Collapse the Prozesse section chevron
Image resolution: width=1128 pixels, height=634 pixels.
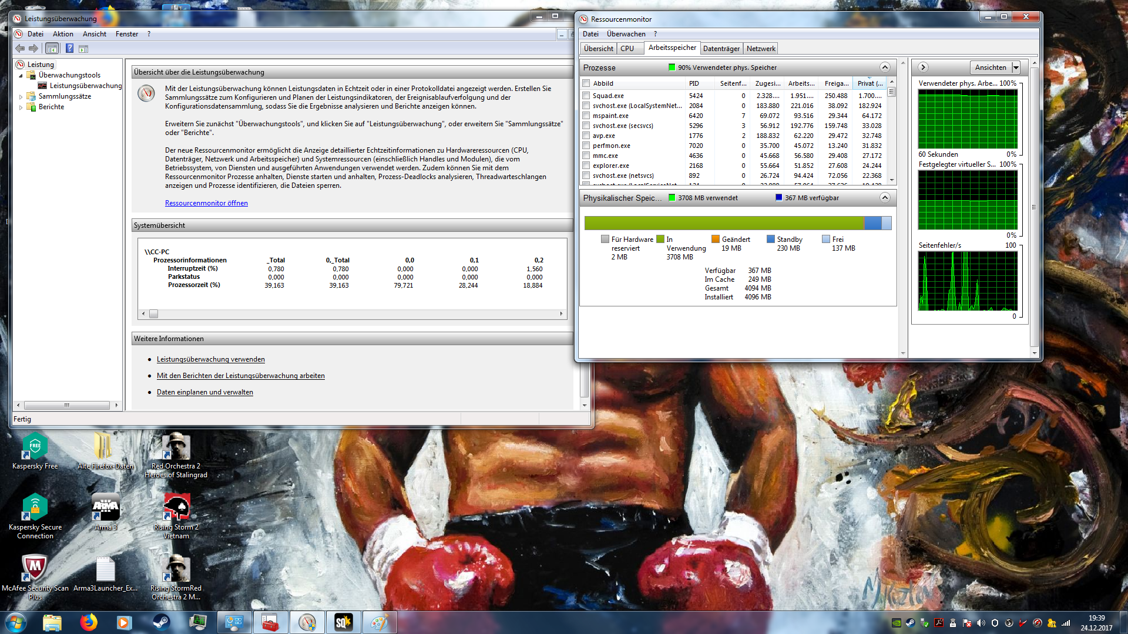click(x=885, y=68)
